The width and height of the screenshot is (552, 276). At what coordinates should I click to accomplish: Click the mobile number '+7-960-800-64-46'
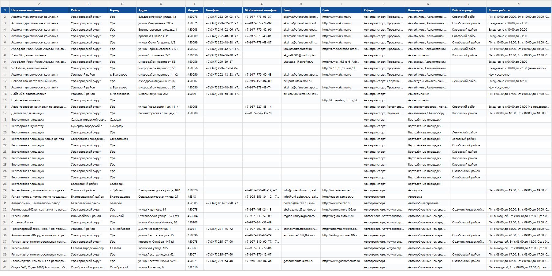click(x=262, y=261)
